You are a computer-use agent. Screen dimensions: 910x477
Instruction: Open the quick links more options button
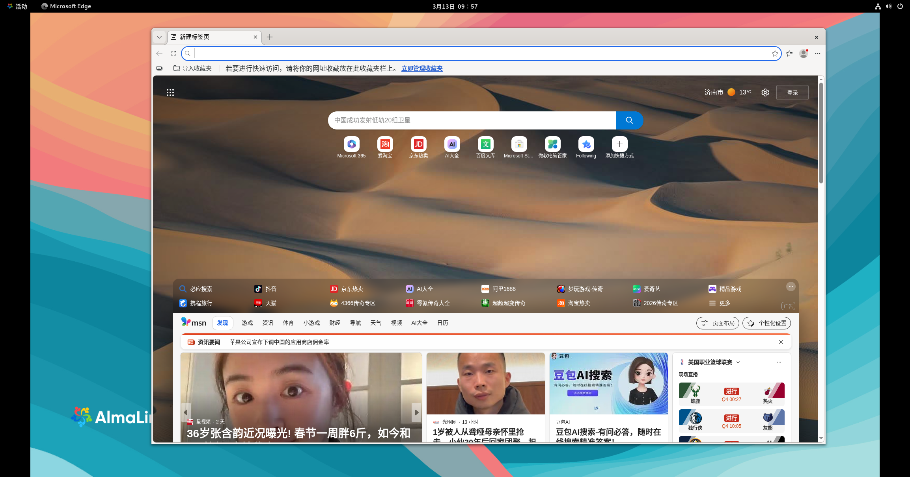[x=791, y=287]
